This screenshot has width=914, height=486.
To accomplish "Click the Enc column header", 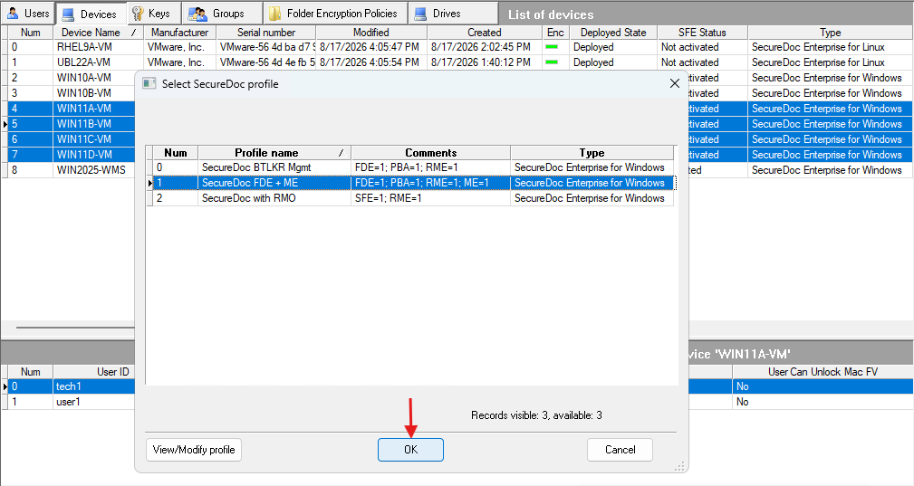I will pyautogui.click(x=555, y=33).
